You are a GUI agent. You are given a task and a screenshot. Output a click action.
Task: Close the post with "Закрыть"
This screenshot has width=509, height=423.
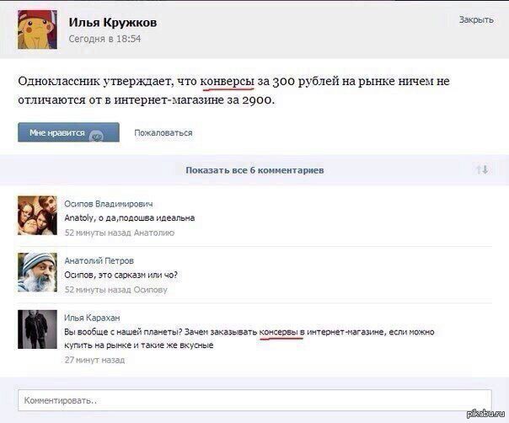476,19
